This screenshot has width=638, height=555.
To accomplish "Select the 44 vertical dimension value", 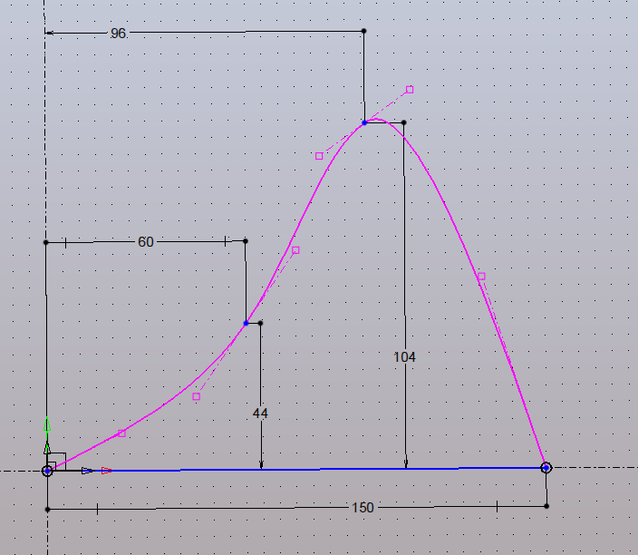I will 260,414.
